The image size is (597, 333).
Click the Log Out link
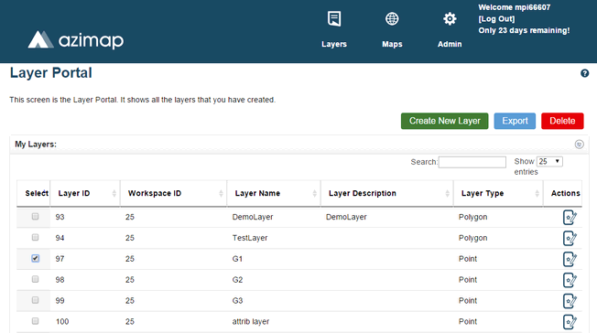[x=496, y=19]
